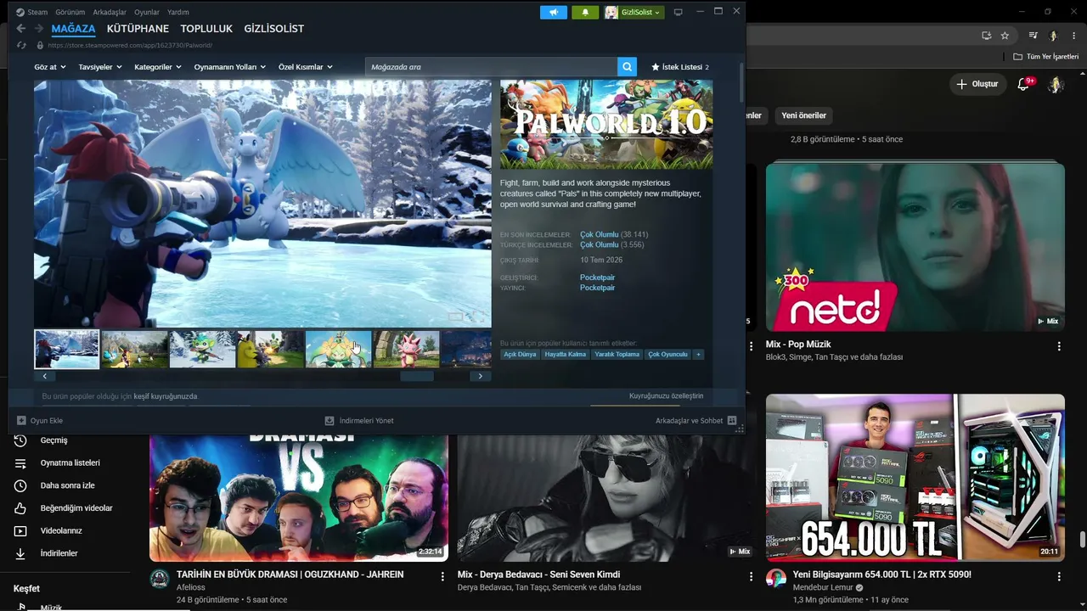Open Mendebur Lemur channel avatar
The width and height of the screenshot is (1087, 611).
[x=776, y=579]
